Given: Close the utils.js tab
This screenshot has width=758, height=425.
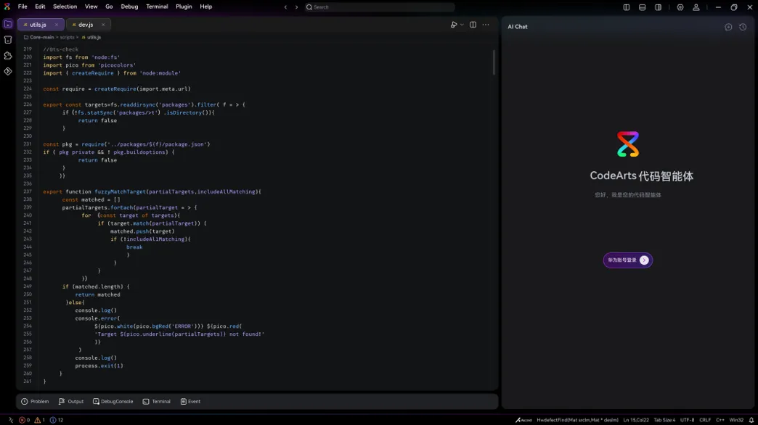Looking at the screenshot, I should 56,25.
